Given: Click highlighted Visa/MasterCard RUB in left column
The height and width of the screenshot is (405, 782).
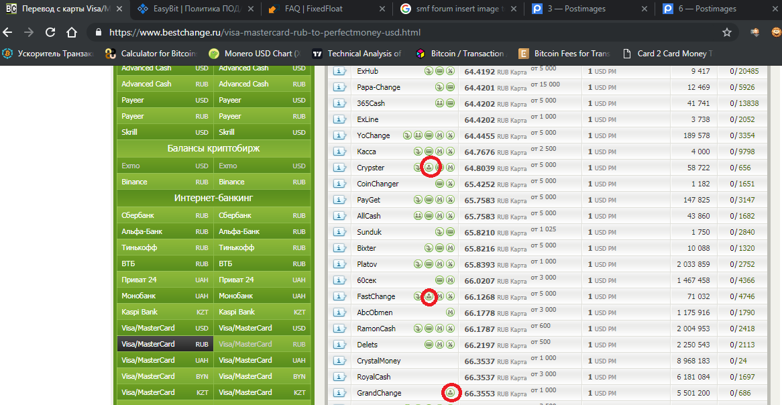Looking at the screenshot, I should [x=165, y=344].
